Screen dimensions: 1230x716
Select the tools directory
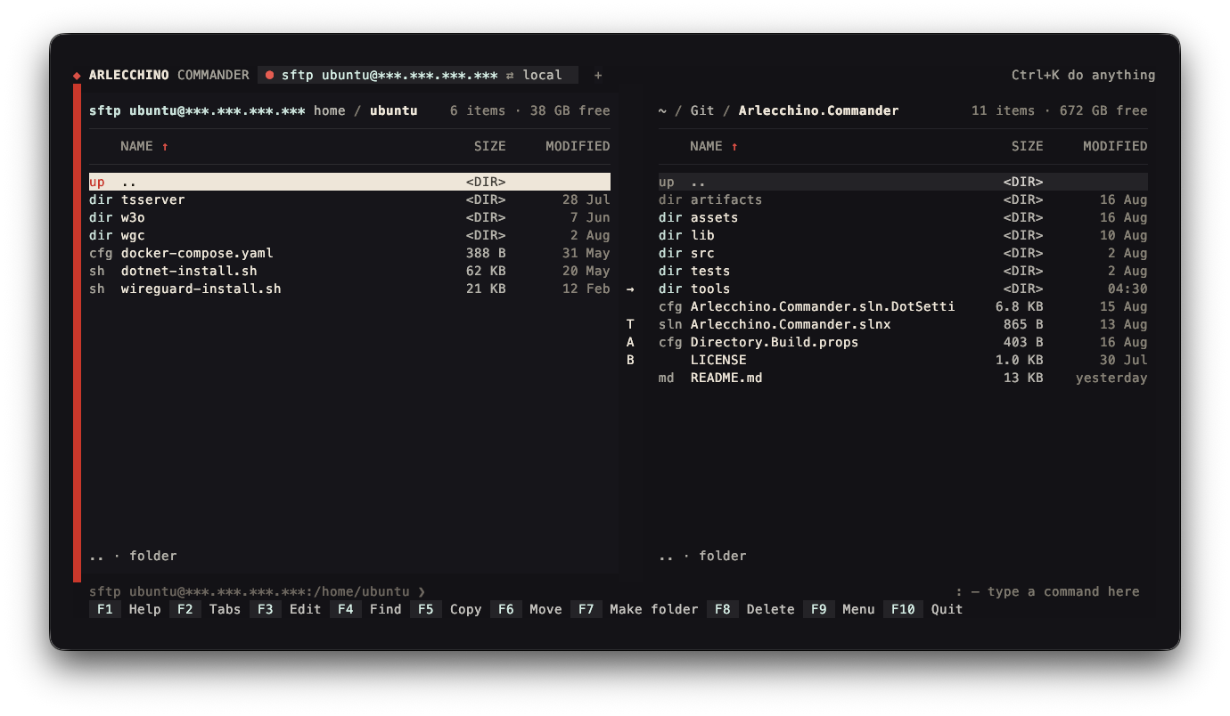click(903, 289)
